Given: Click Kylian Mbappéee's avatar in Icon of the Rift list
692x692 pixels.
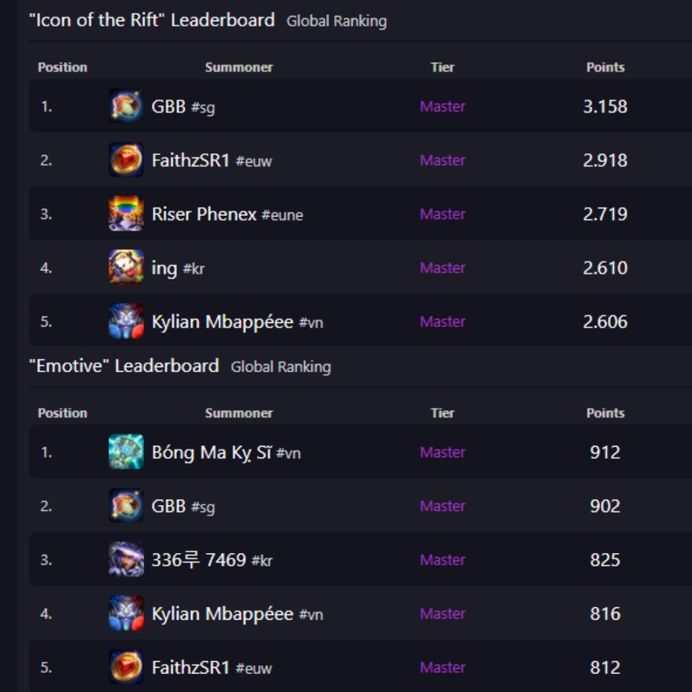Looking at the screenshot, I should pyautogui.click(x=126, y=321).
